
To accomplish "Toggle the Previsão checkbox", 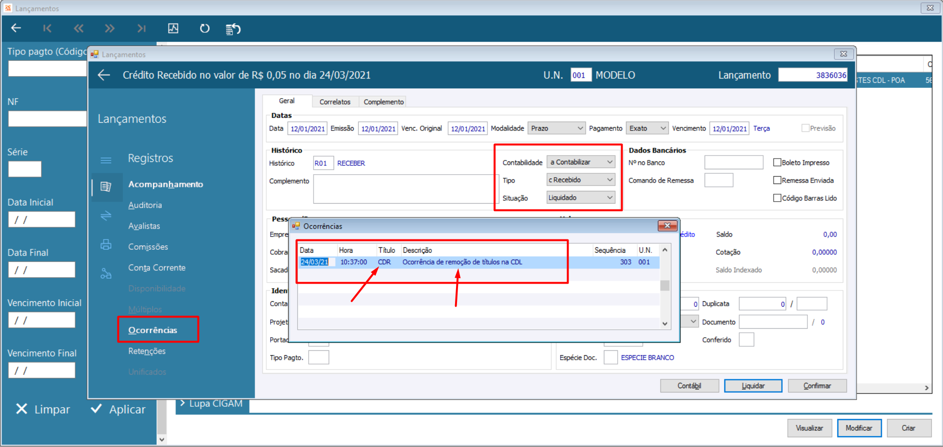I will [805, 128].
